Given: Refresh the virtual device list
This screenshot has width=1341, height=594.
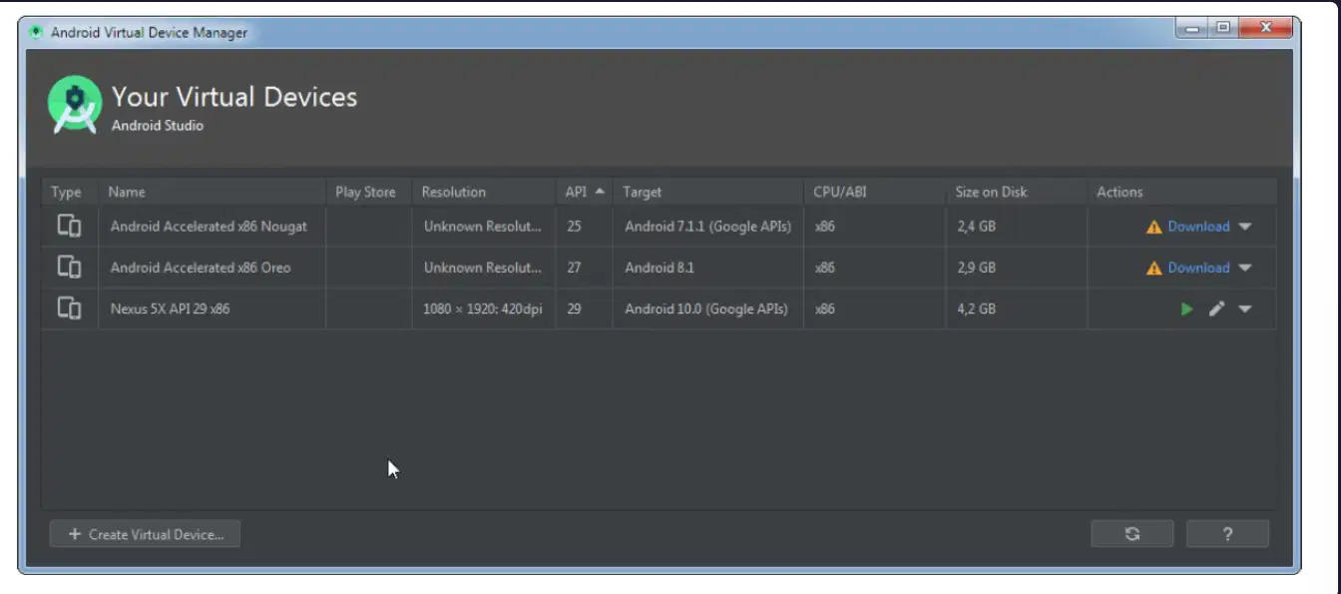Looking at the screenshot, I should tap(1131, 534).
